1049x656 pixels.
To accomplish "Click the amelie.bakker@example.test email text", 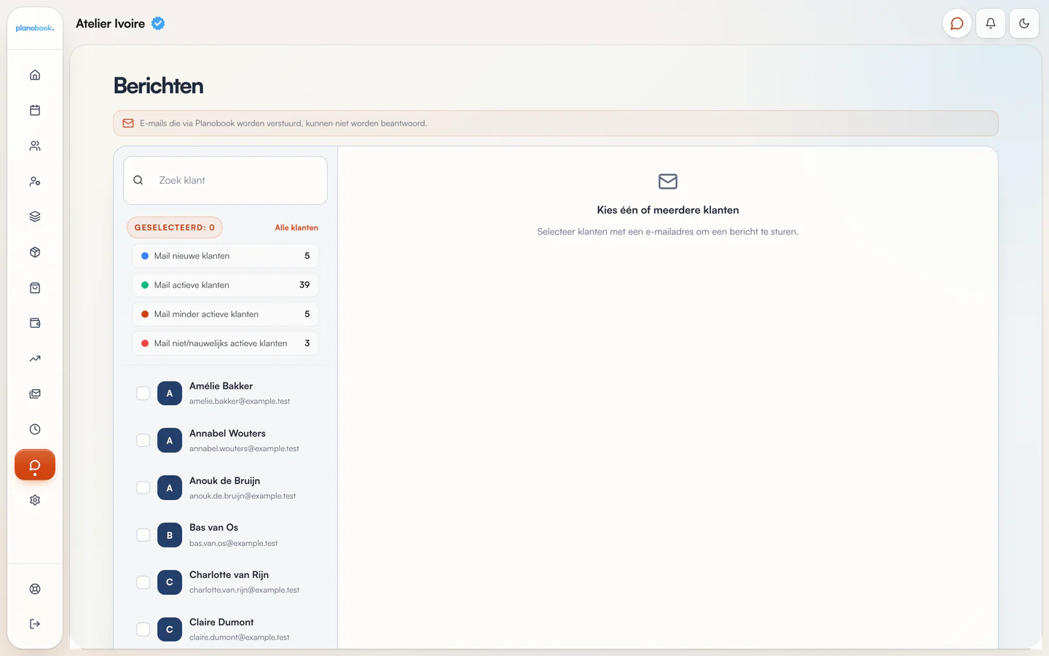I will [240, 402].
